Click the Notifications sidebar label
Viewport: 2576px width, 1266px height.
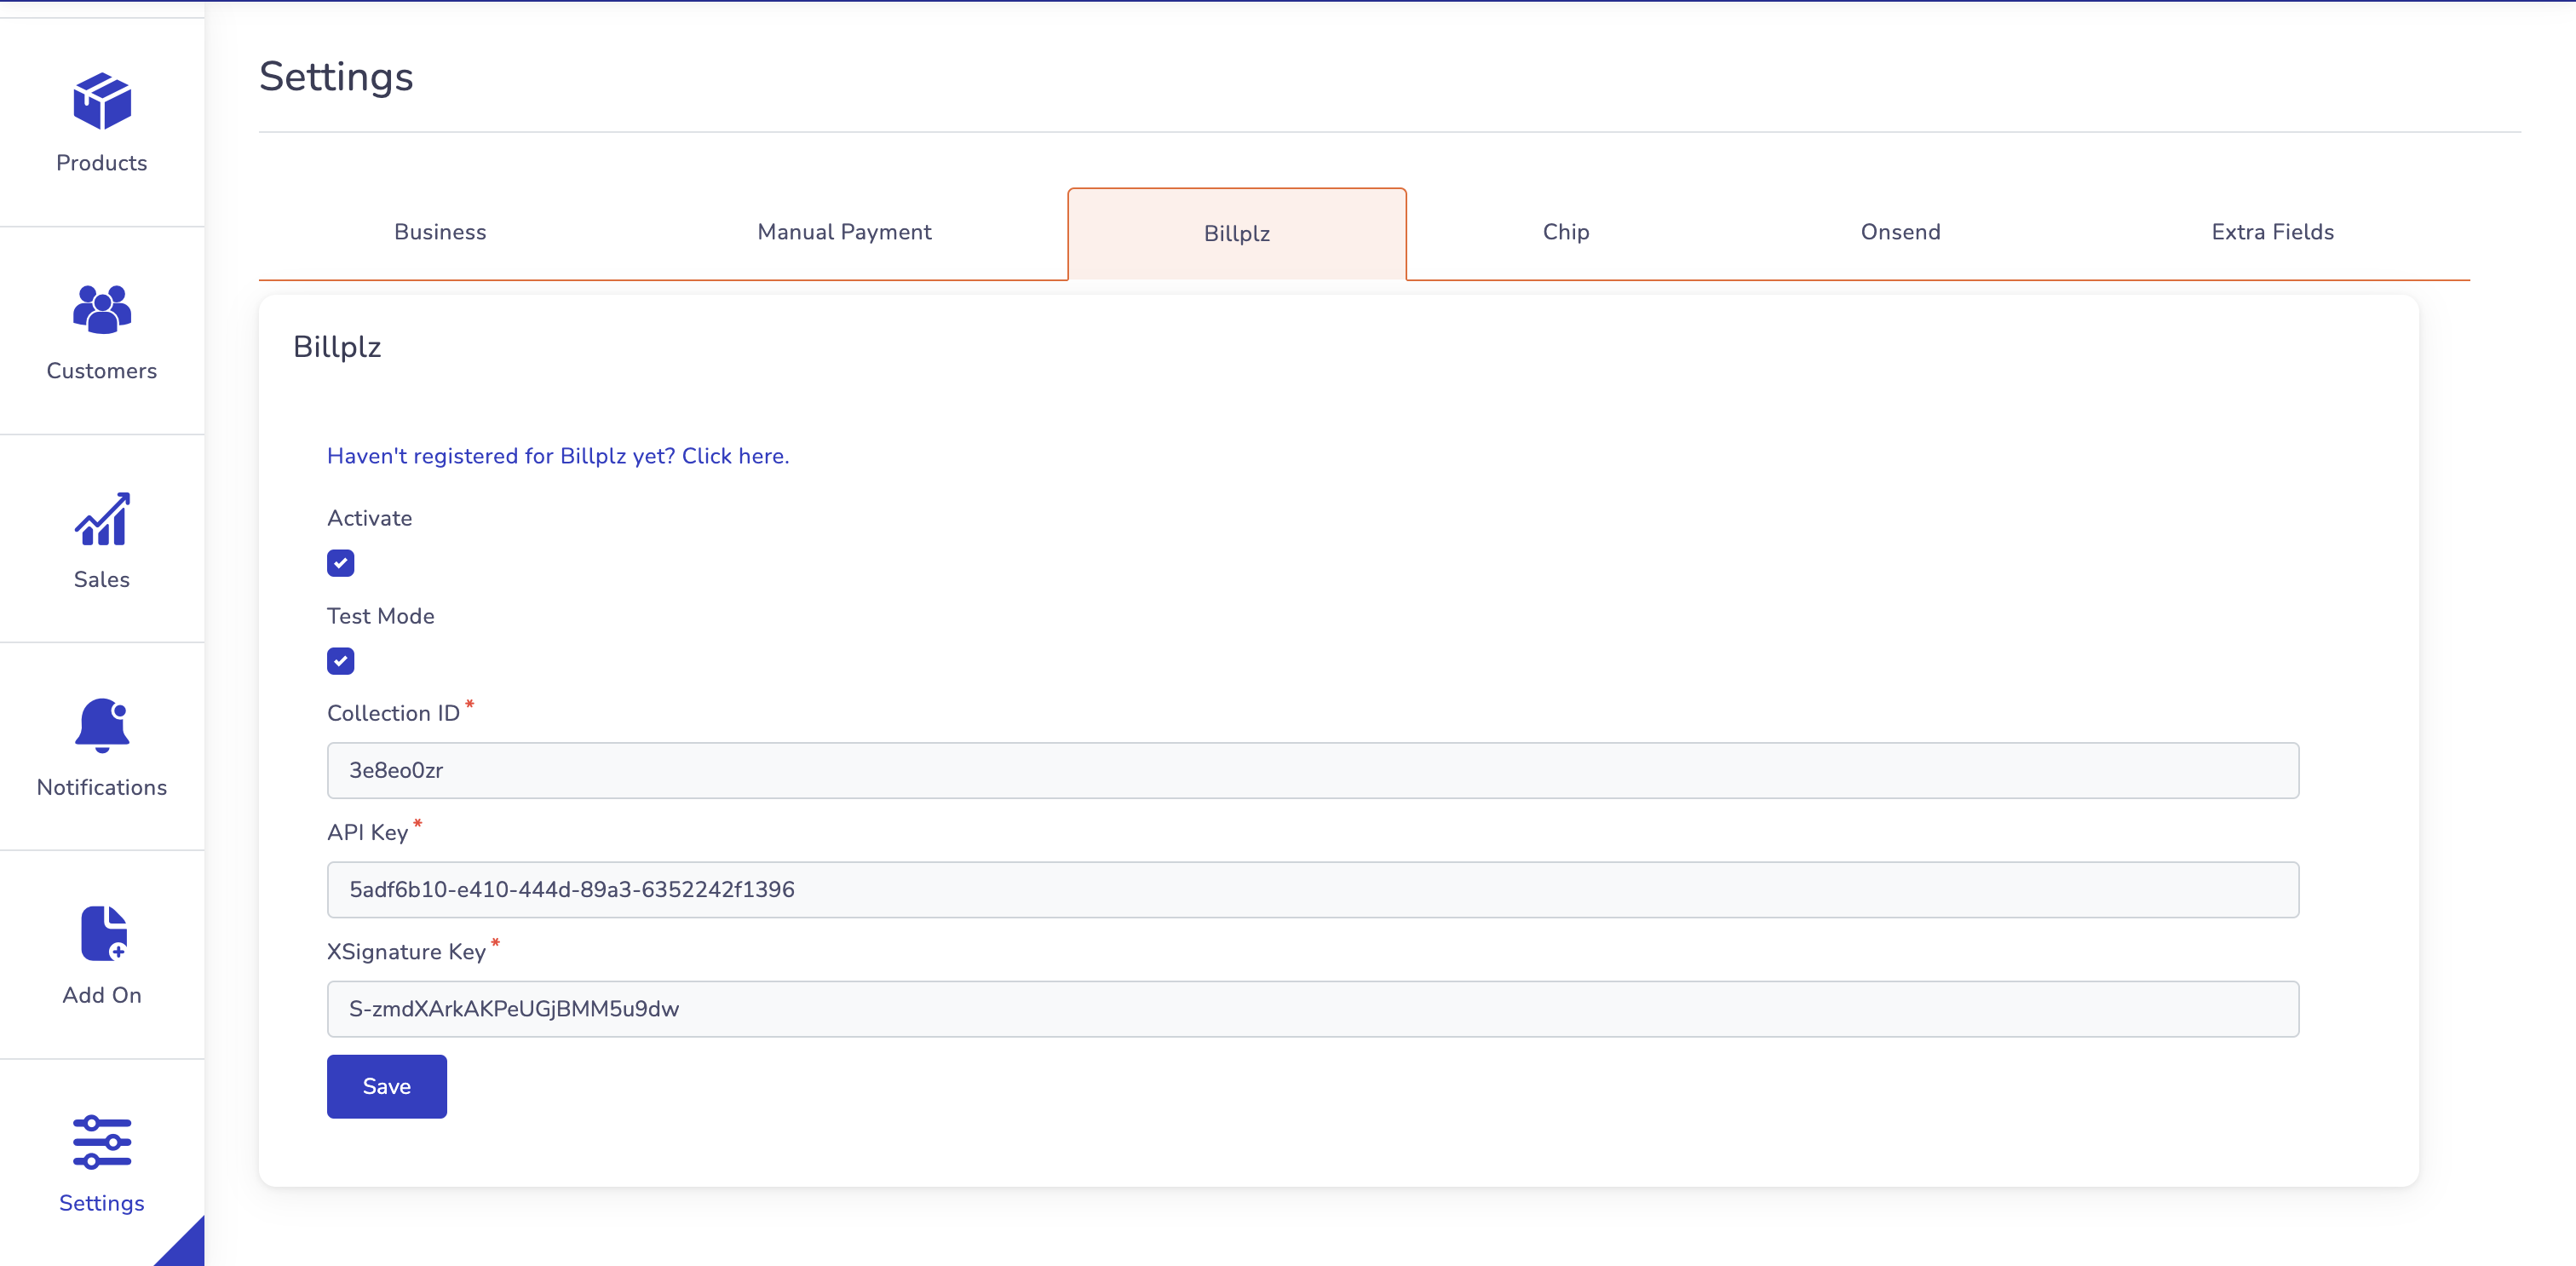[x=102, y=788]
